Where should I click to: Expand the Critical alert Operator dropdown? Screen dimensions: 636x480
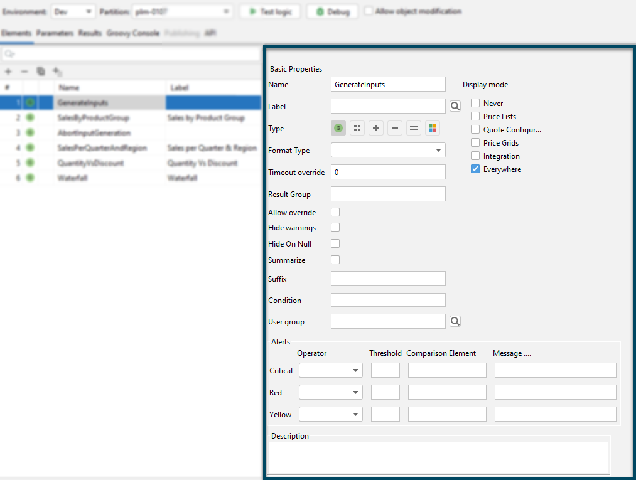[331, 370]
